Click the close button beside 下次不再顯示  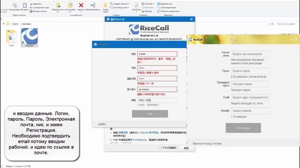tap(187, 148)
